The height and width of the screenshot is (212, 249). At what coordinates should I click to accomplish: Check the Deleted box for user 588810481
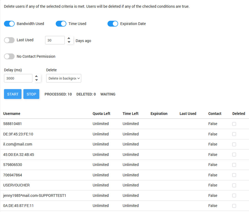[234, 124]
